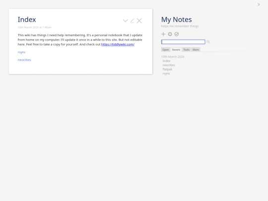Open neocities from the recent list

point(169,65)
